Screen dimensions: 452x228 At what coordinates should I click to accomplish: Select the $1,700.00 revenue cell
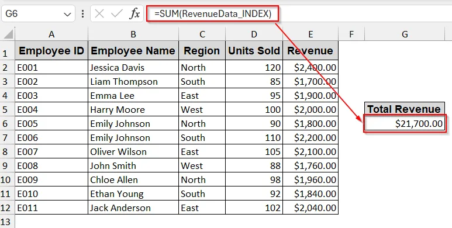(x=310, y=82)
